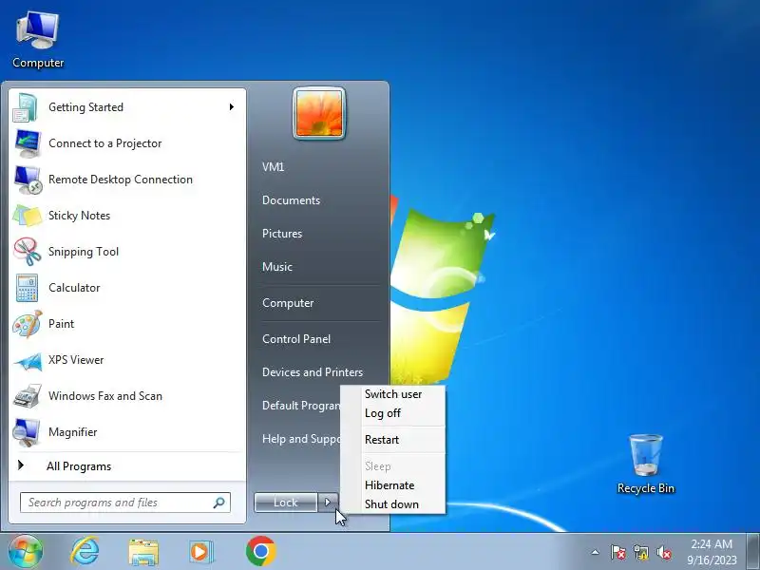Open Internet Explorer from the taskbar
The height and width of the screenshot is (570, 760).
pos(85,552)
